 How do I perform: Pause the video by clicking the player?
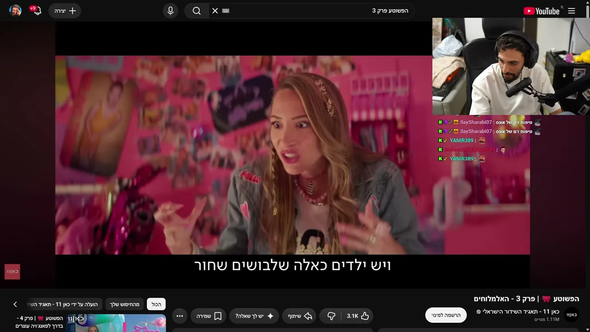pos(293,155)
